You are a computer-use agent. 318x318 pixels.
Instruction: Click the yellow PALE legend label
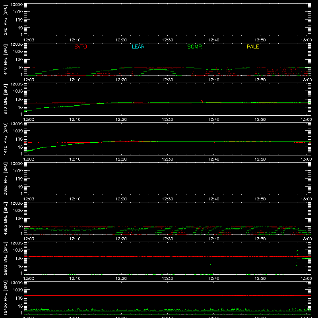point(253,47)
